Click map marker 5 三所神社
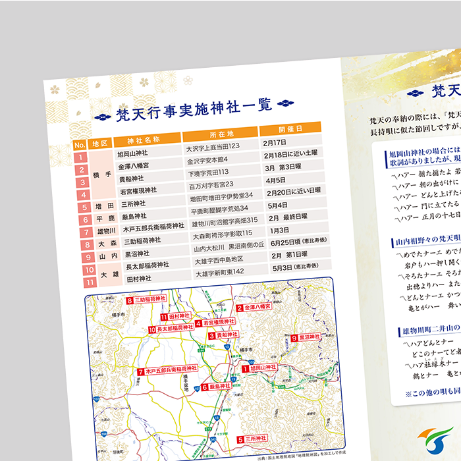Image resolution: width=461 pixels, height=461 pixels. (252, 439)
